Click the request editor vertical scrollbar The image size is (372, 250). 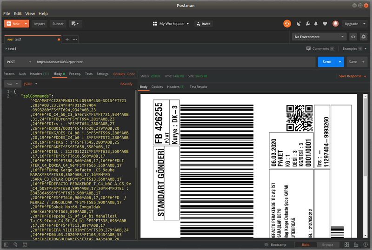pos(136,129)
